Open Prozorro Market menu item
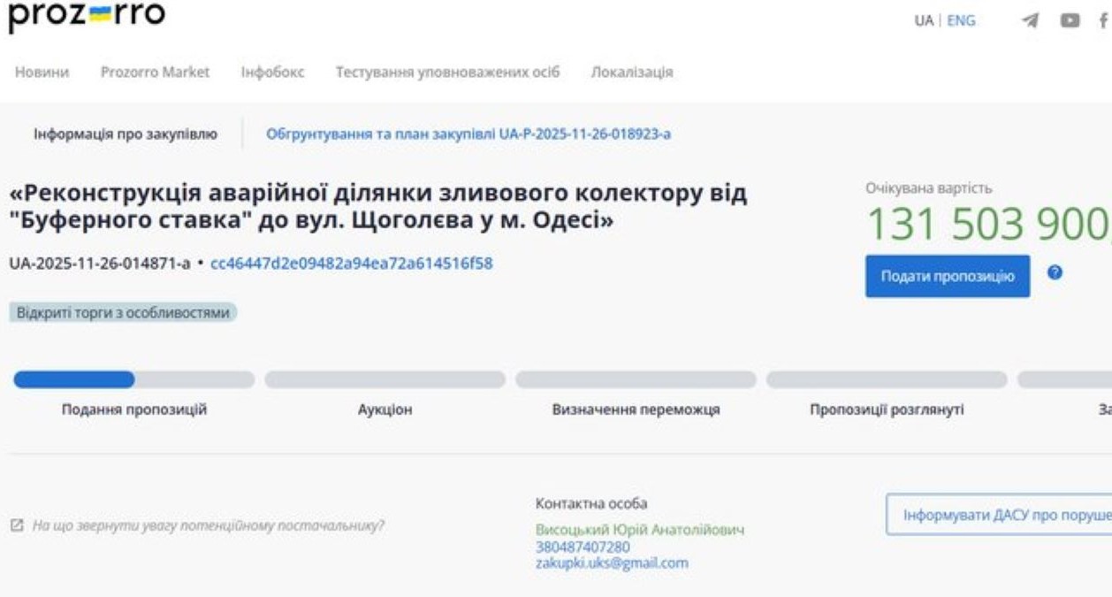The image size is (1112, 597). (x=155, y=73)
